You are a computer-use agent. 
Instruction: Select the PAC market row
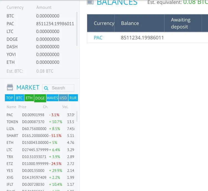(40, 115)
